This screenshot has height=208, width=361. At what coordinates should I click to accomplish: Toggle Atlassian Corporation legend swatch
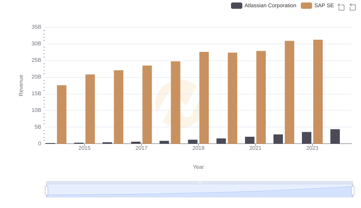[x=236, y=5]
